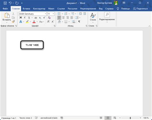Apply bulleted list formatting
152x120 pixels.
[59, 14]
